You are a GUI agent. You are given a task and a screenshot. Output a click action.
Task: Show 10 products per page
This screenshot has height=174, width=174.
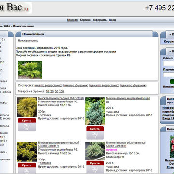(x=47, y=91)
